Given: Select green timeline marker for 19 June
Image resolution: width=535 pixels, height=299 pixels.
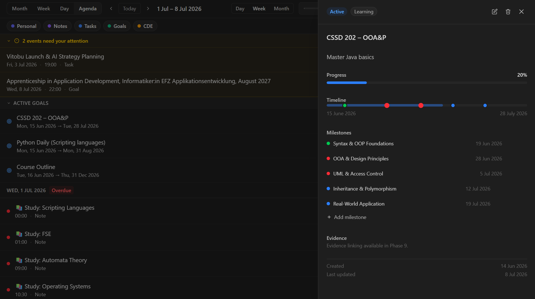Looking at the screenshot, I should pos(345,105).
